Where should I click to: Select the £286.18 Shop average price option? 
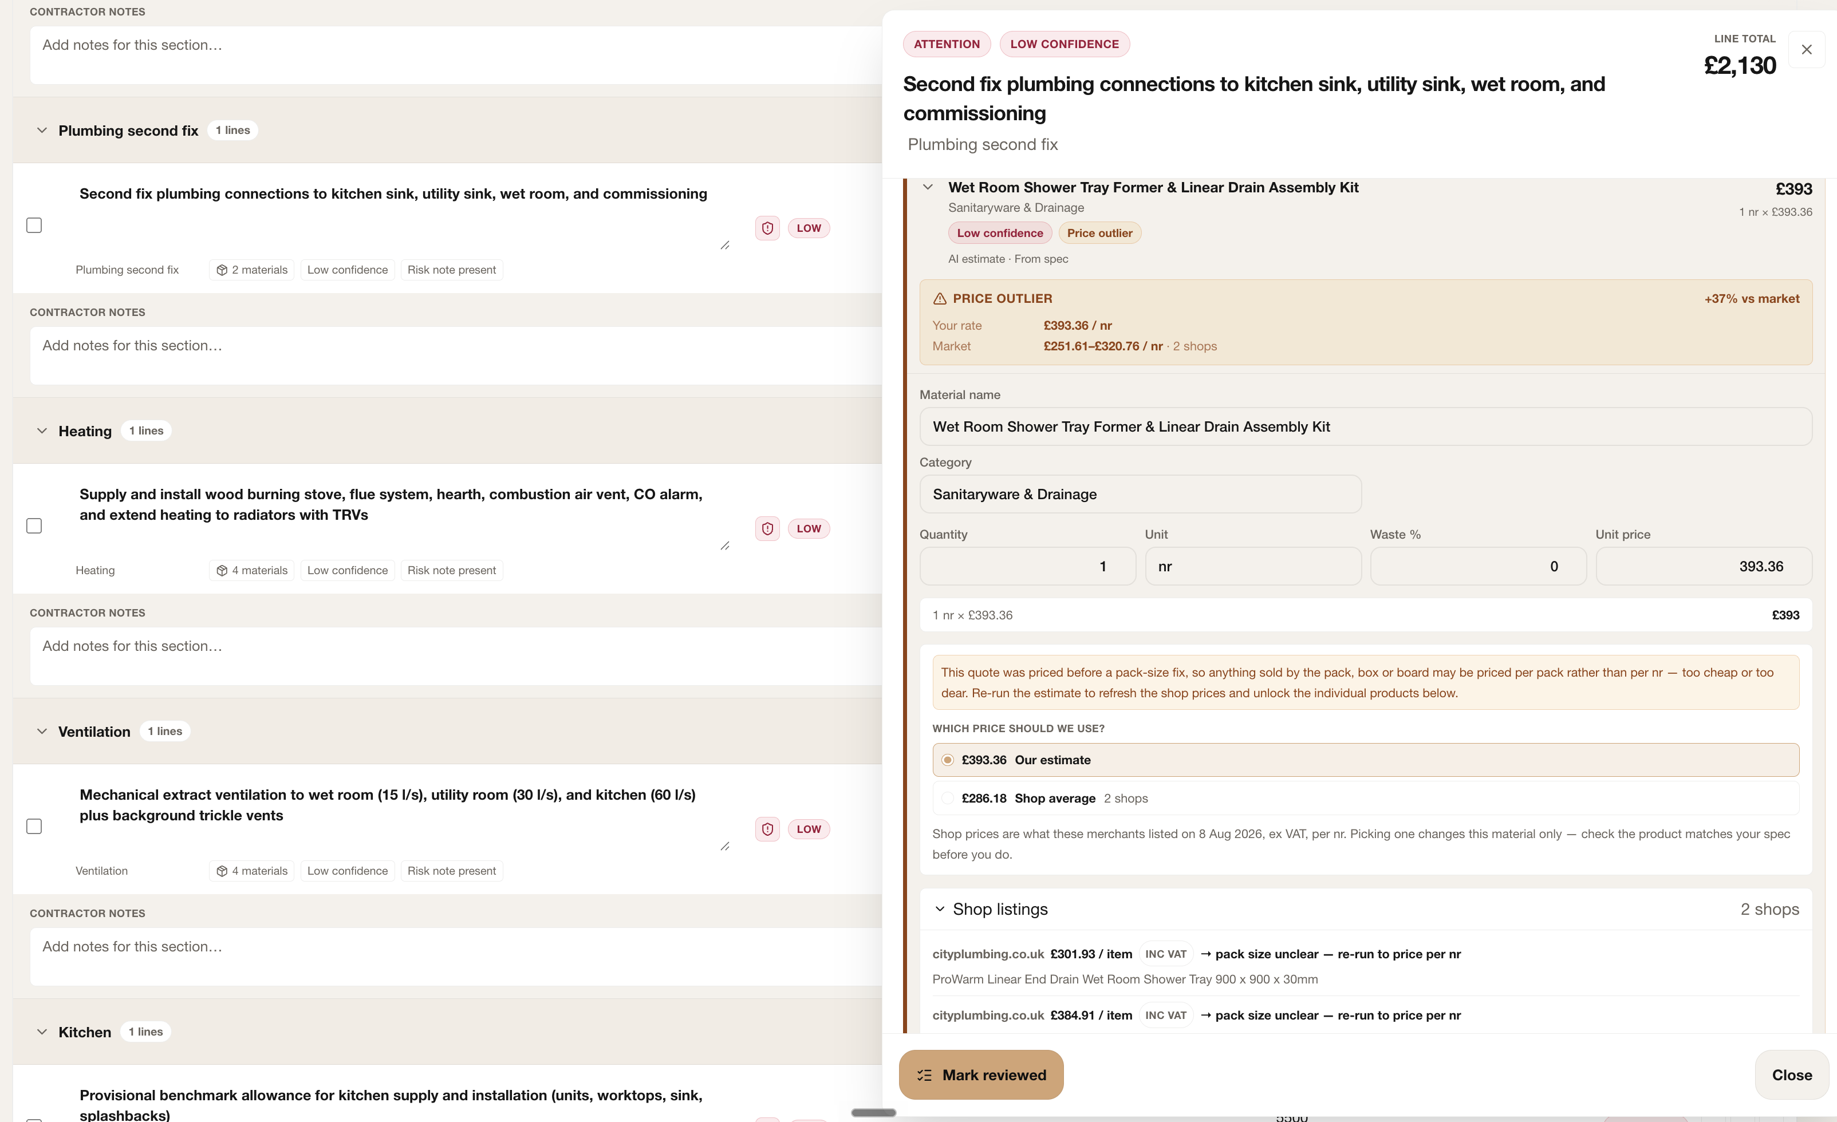click(x=1365, y=799)
